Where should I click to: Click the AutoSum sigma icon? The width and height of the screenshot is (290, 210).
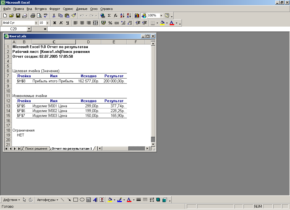[x=109, y=16]
